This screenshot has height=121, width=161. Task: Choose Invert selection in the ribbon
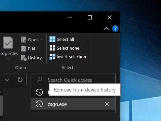(x=71, y=57)
